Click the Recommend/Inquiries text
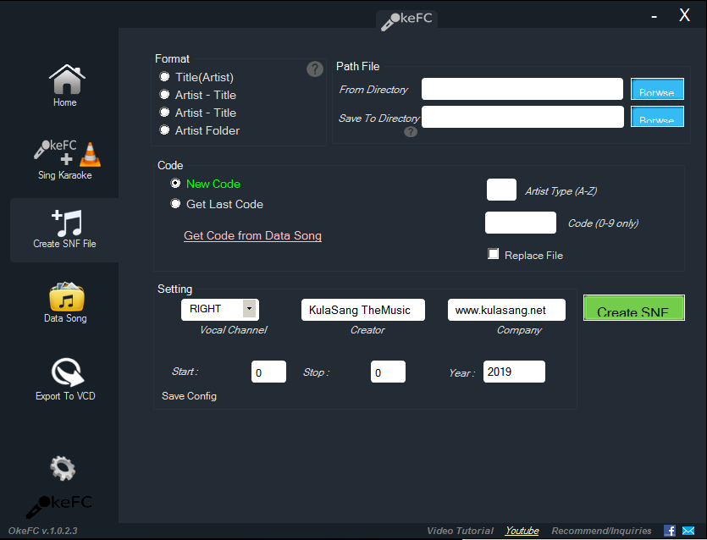 (x=601, y=531)
